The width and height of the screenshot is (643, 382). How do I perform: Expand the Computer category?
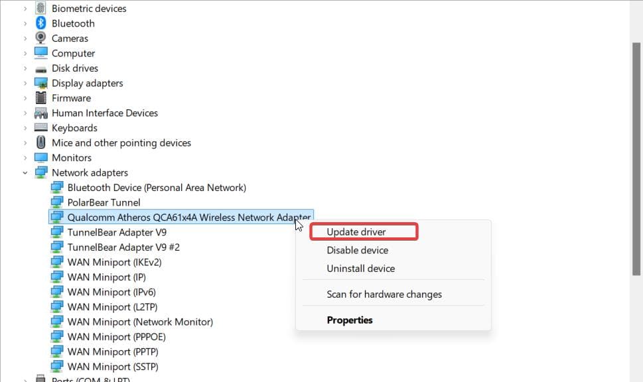(25, 53)
